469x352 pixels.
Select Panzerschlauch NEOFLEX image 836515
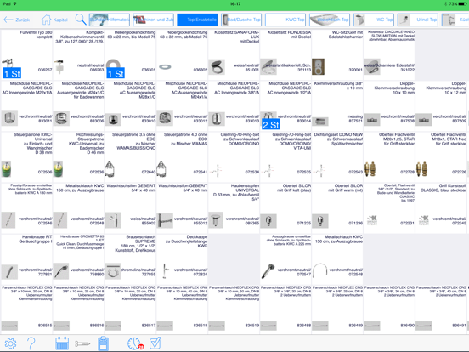tap(9, 326)
